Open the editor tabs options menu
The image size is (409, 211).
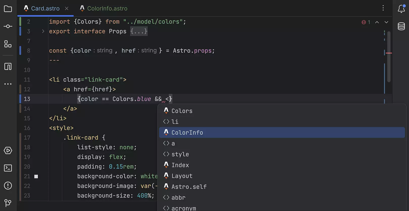(383, 8)
